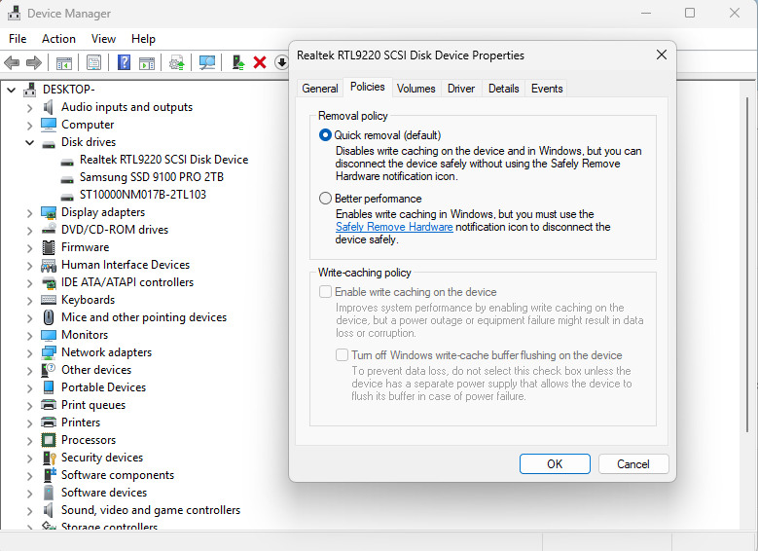Collapse the Disk drives category
The image size is (758, 551).
(x=30, y=142)
